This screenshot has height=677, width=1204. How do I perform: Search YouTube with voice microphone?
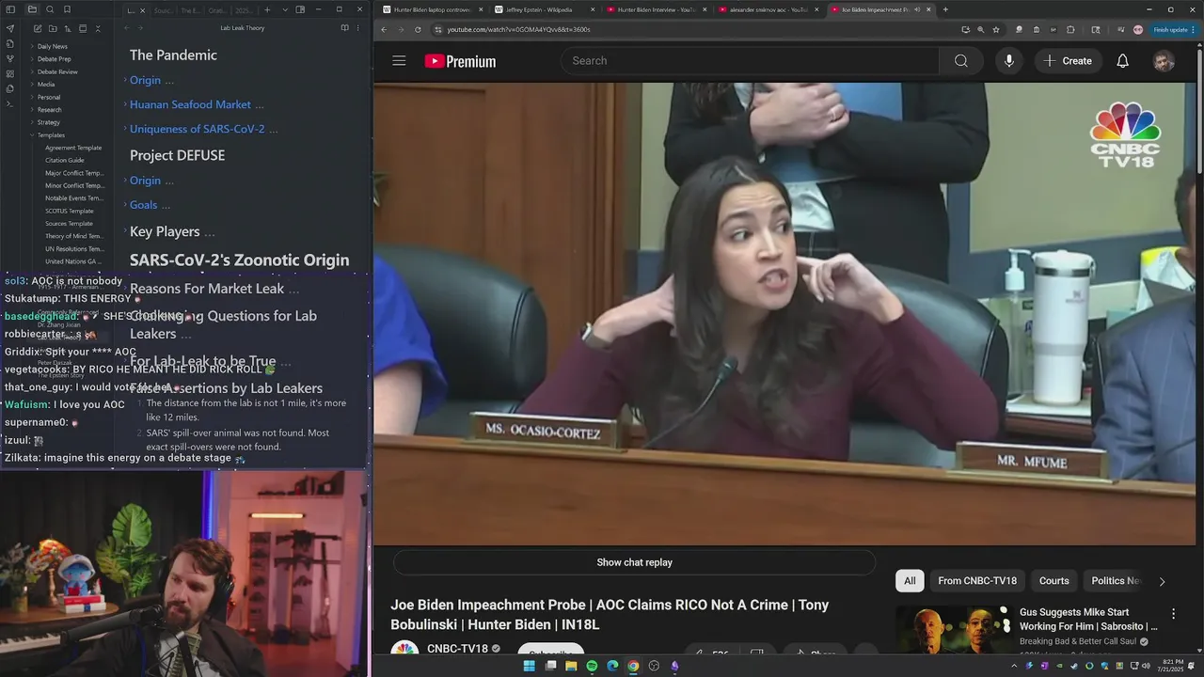1008,61
